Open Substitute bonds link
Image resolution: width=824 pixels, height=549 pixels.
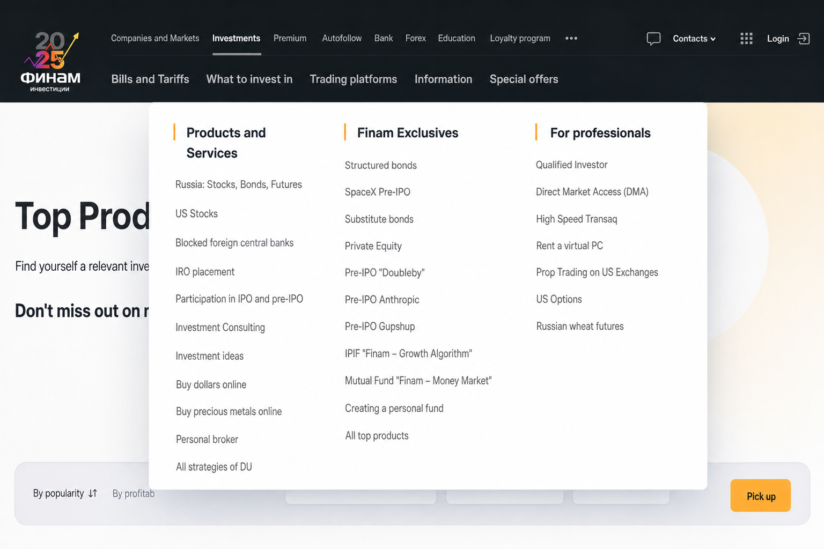379,219
